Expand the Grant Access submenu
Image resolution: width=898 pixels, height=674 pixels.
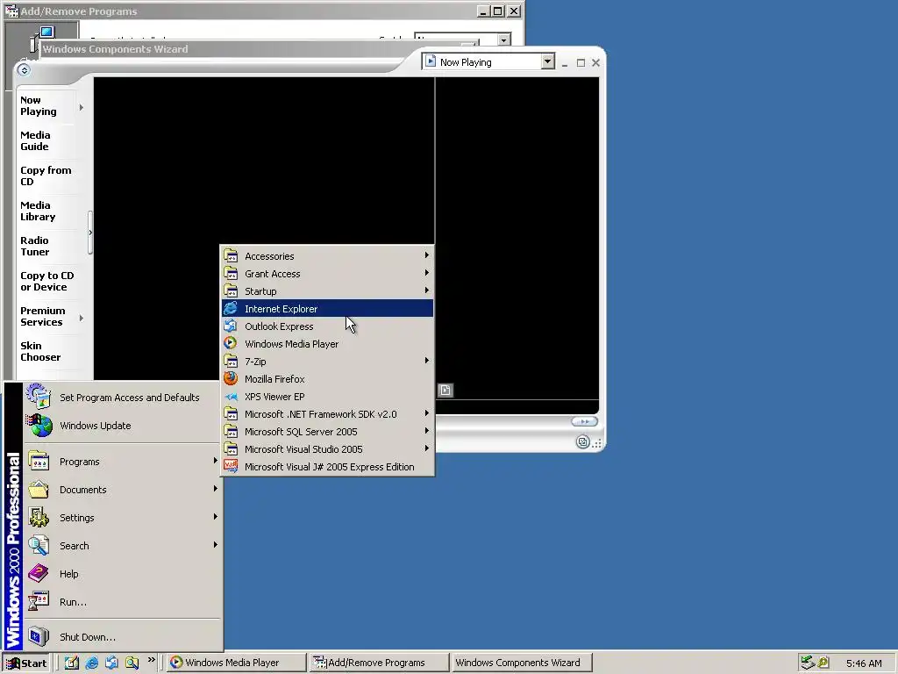coord(327,274)
